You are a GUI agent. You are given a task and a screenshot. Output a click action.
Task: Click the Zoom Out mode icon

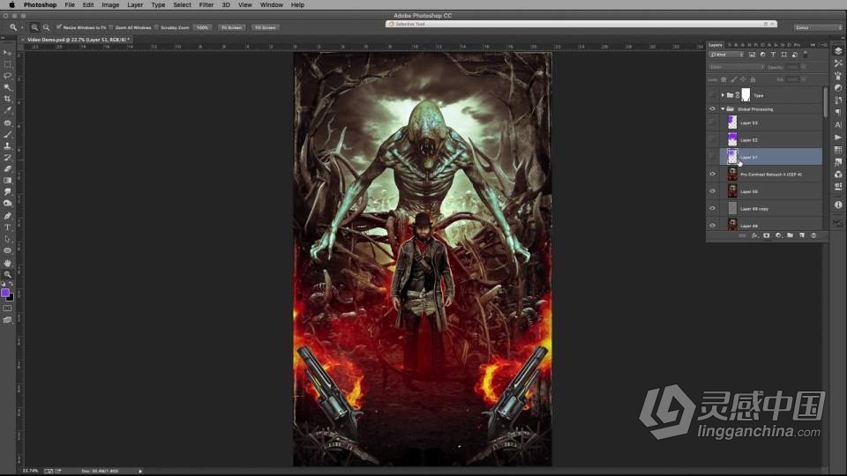46,27
